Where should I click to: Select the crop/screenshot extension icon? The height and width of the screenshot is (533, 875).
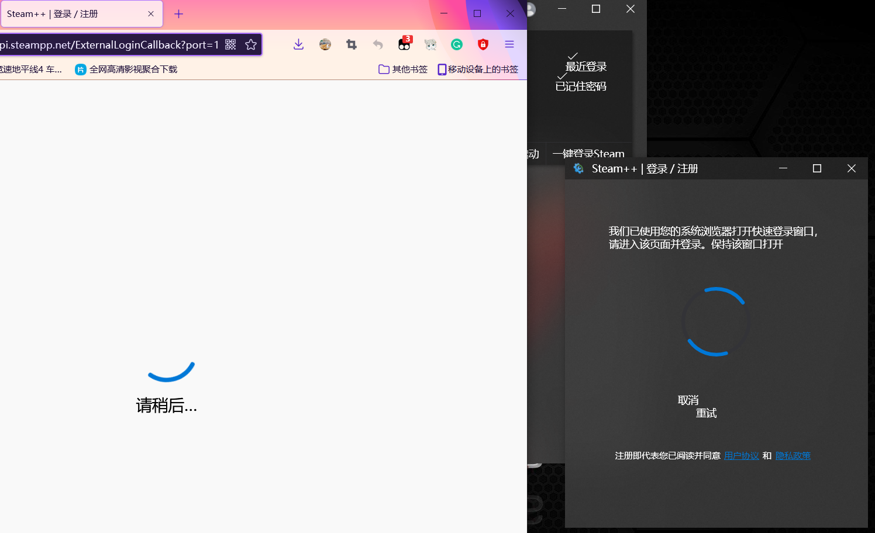pyautogui.click(x=351, y=44)
